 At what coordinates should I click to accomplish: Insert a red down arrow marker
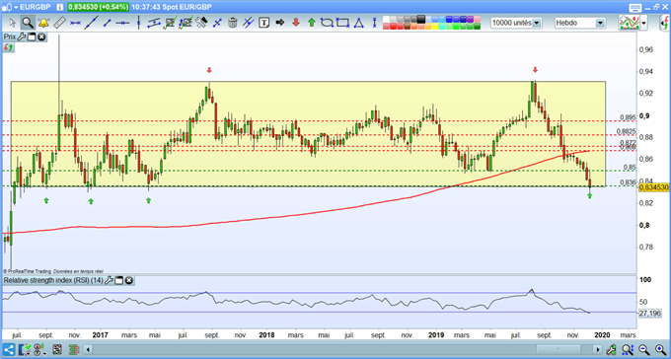tap(296, 23)
